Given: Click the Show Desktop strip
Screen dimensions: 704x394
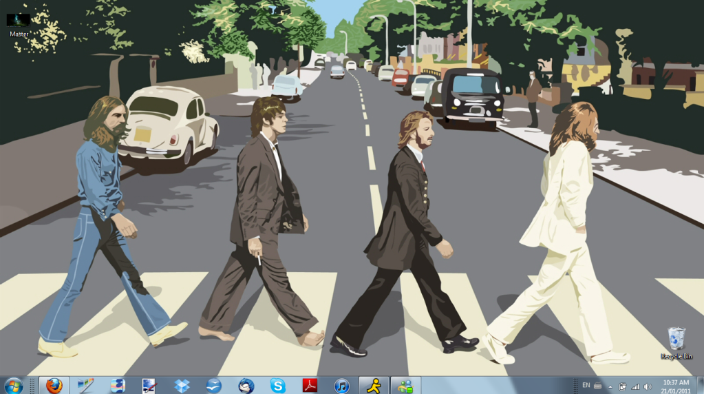Looking at the screenshot, I should [x=701, y=386].
